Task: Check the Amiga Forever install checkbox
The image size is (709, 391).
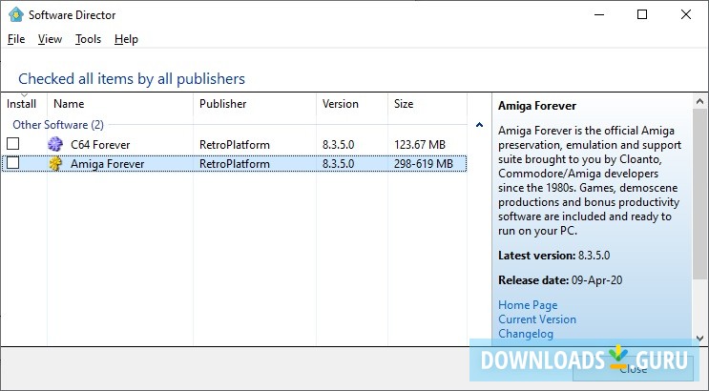Action: 13,163
